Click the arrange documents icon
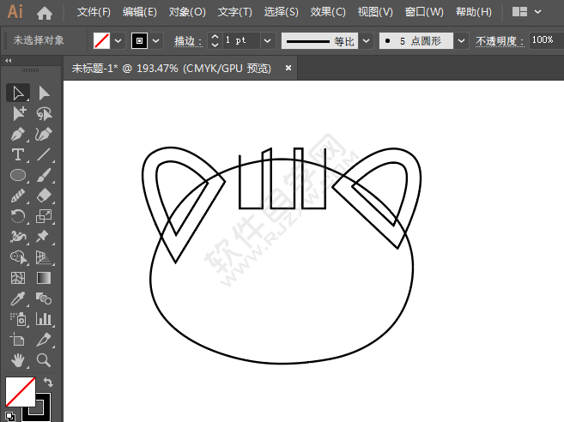This screenshot has height=422, width=564. (519, 12)
